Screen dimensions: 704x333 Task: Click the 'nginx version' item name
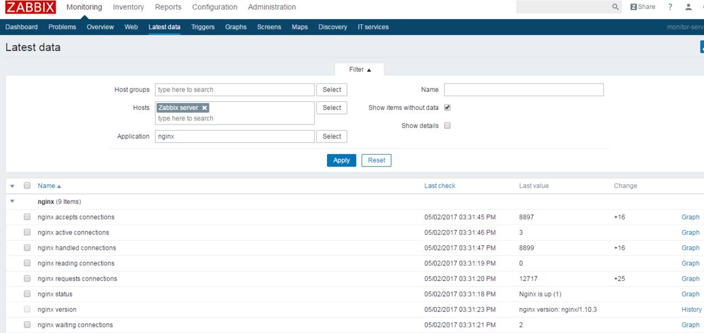tap(57, 309)
